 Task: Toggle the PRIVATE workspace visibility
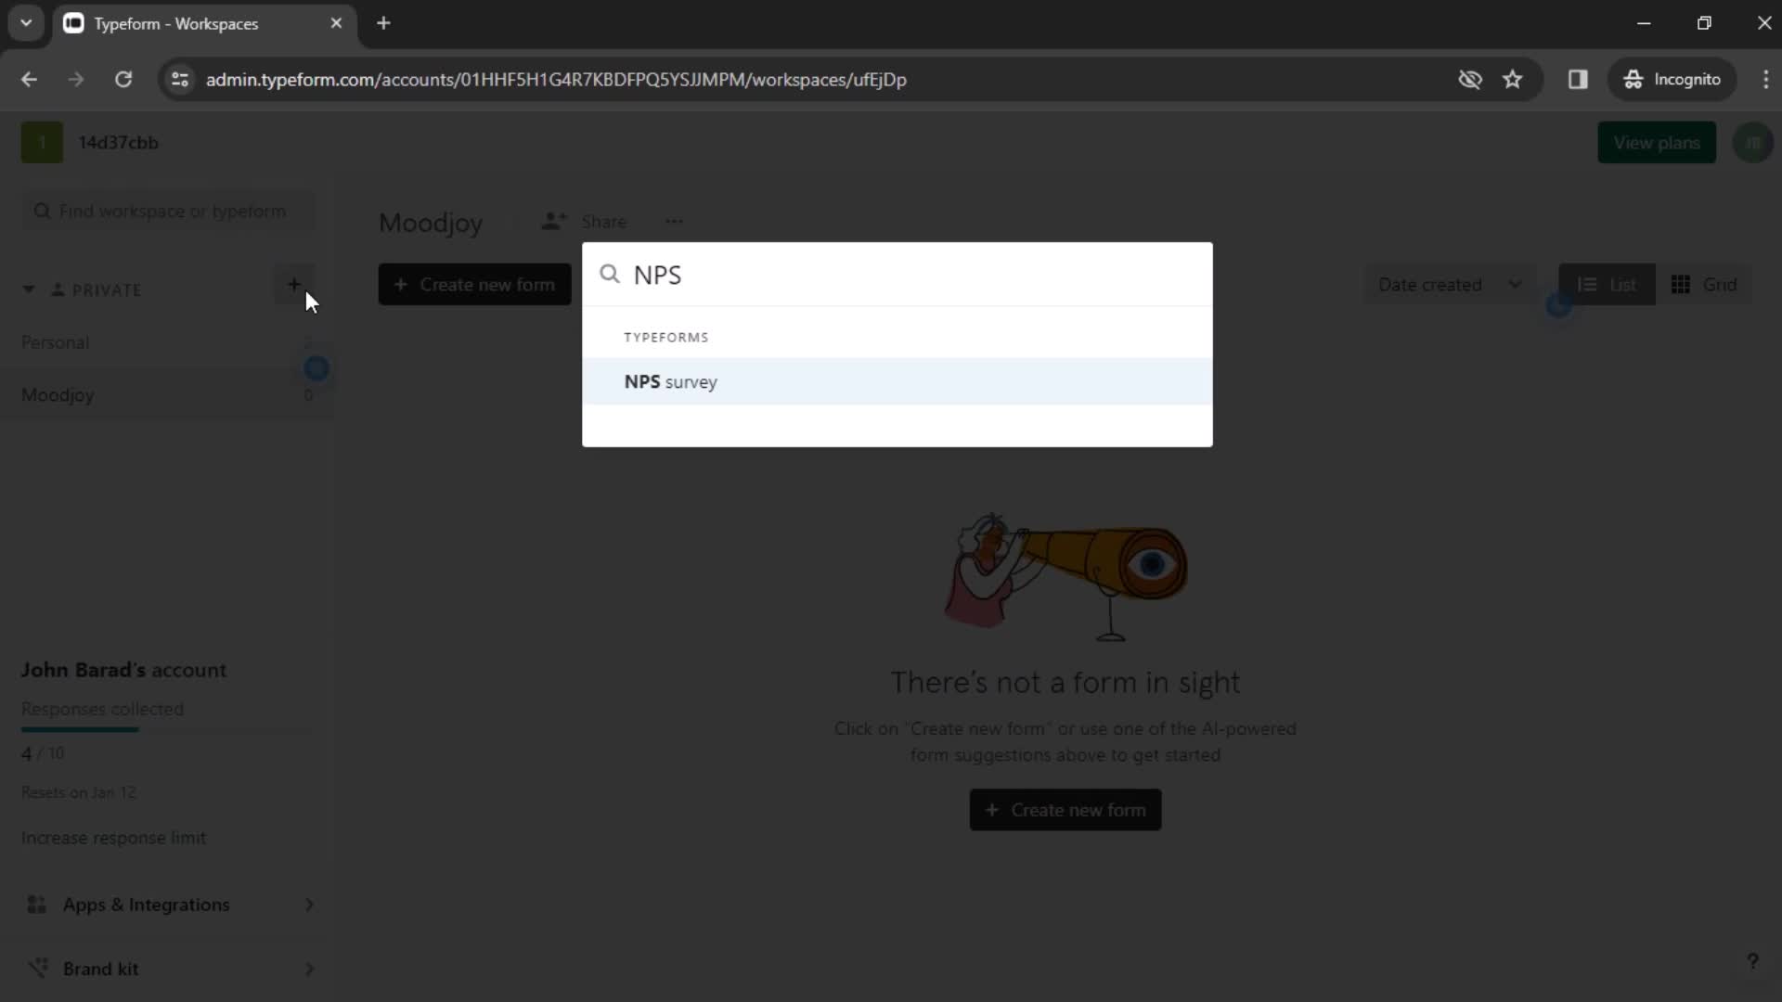27,289
